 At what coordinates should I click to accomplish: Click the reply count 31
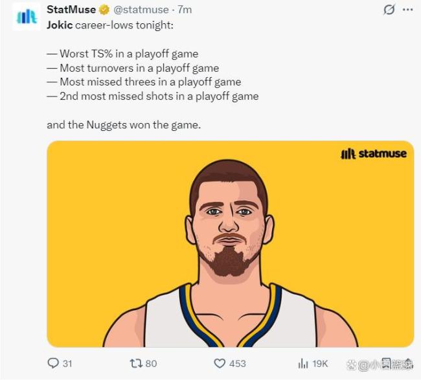(67, 363)
